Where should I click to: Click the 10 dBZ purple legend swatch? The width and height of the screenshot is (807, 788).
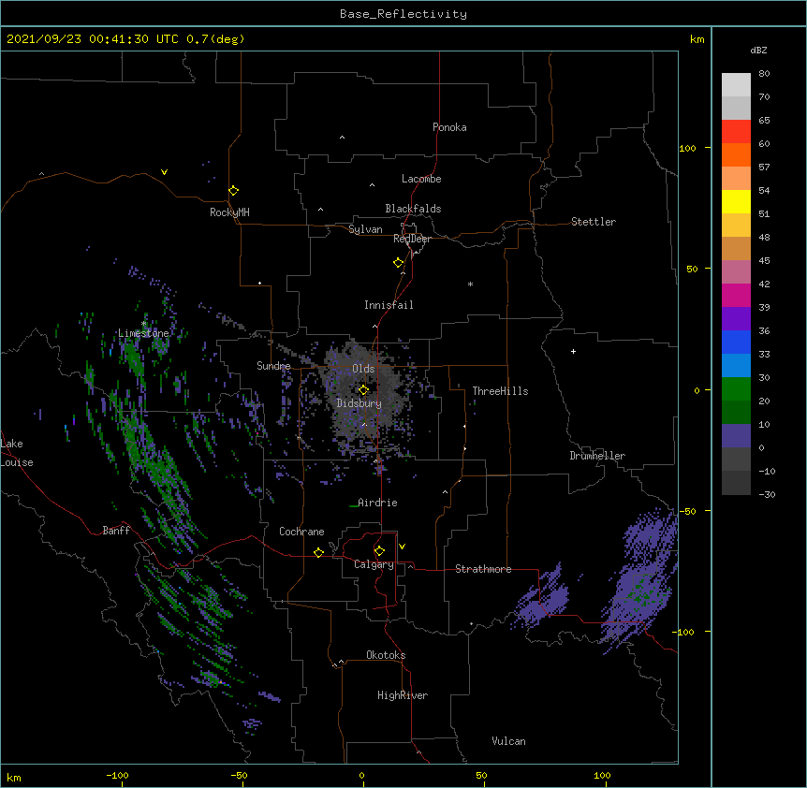point(736,436)
